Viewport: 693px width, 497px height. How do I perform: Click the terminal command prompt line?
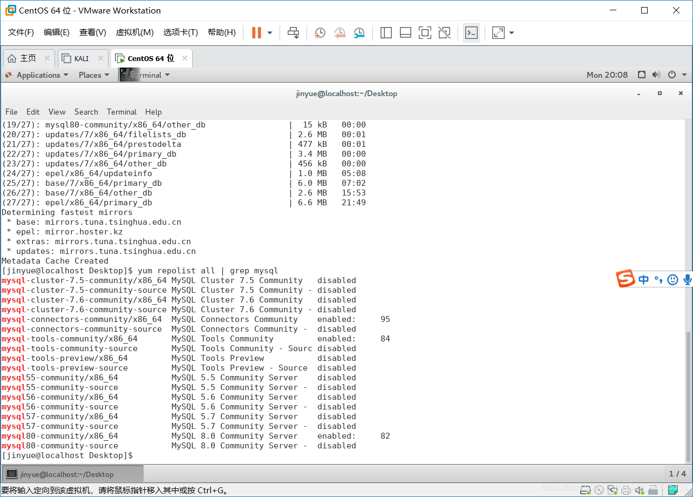(x=67, y=455)
